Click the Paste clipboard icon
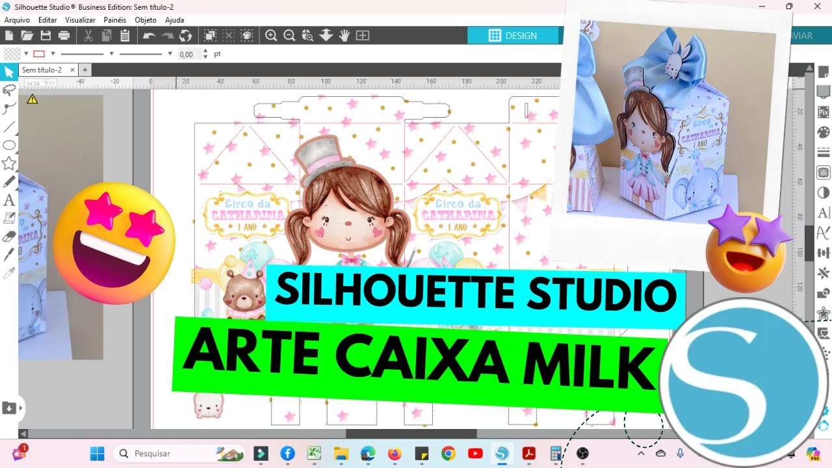 point(125,35)
